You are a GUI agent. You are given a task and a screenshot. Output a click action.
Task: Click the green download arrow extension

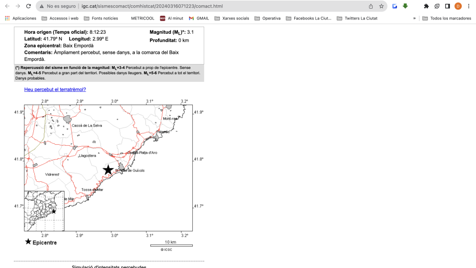[405, 6]
